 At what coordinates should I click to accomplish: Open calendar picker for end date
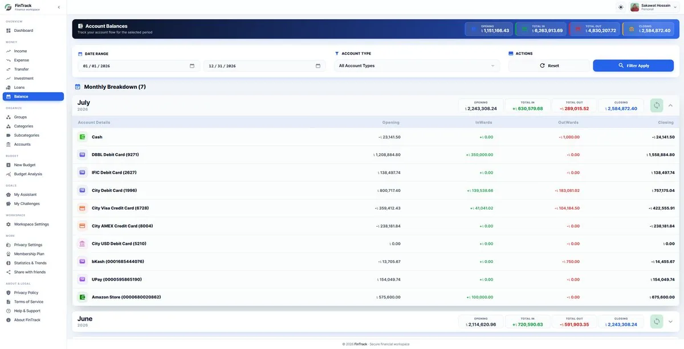point(318,66)
